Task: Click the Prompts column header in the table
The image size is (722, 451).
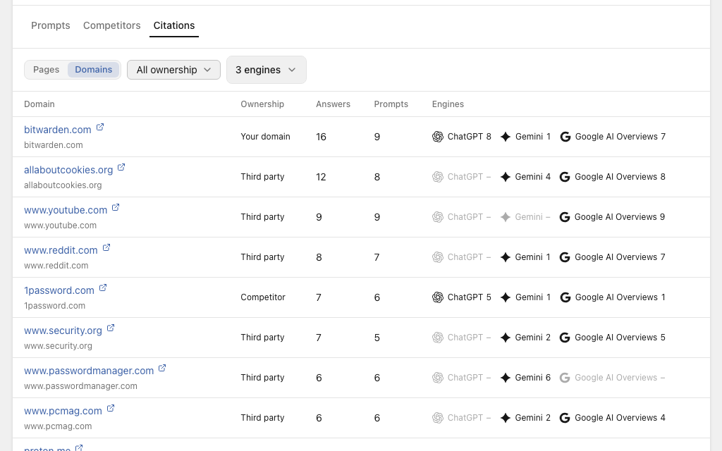Action: pos(391,104)
